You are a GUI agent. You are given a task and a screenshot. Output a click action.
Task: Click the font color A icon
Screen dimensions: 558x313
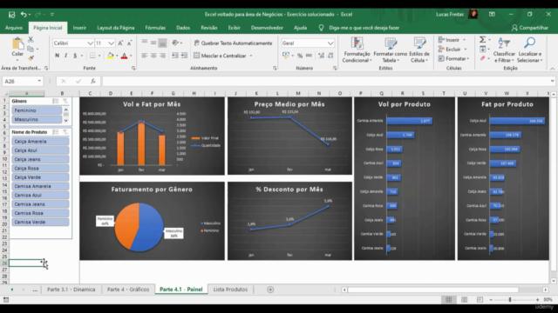[x=124, y=56]
